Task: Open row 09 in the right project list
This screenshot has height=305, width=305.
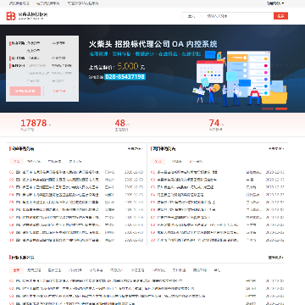Action: coord(218,233)
